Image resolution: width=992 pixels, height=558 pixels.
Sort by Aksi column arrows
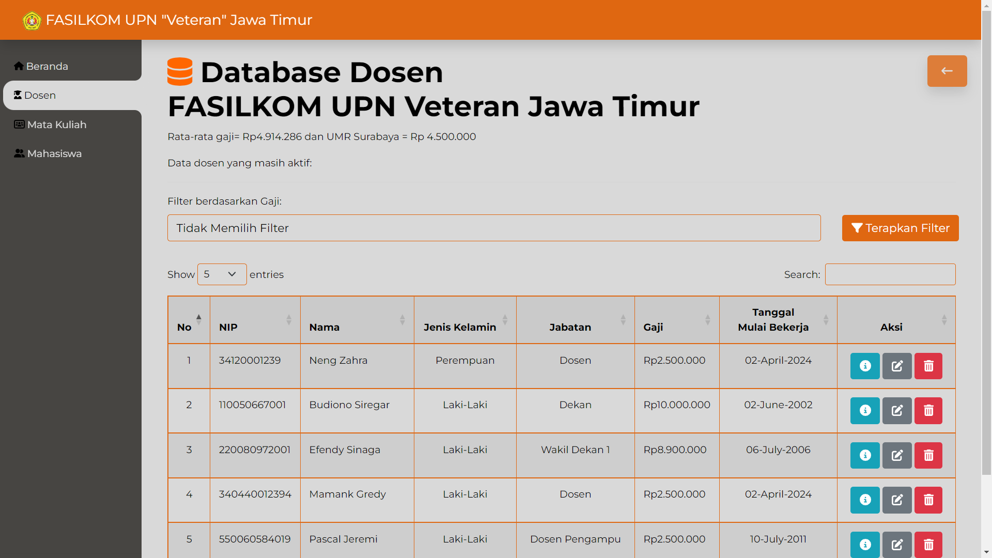(x=944, y=320)
